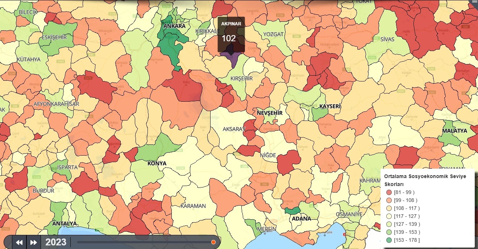478x249 pixels.
Task: Click the KÜTAHYA map label
Action: click(29, 59)
